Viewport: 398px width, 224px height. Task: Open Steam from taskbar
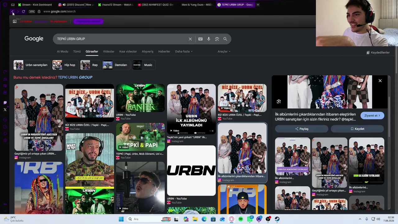pos(277,219)
